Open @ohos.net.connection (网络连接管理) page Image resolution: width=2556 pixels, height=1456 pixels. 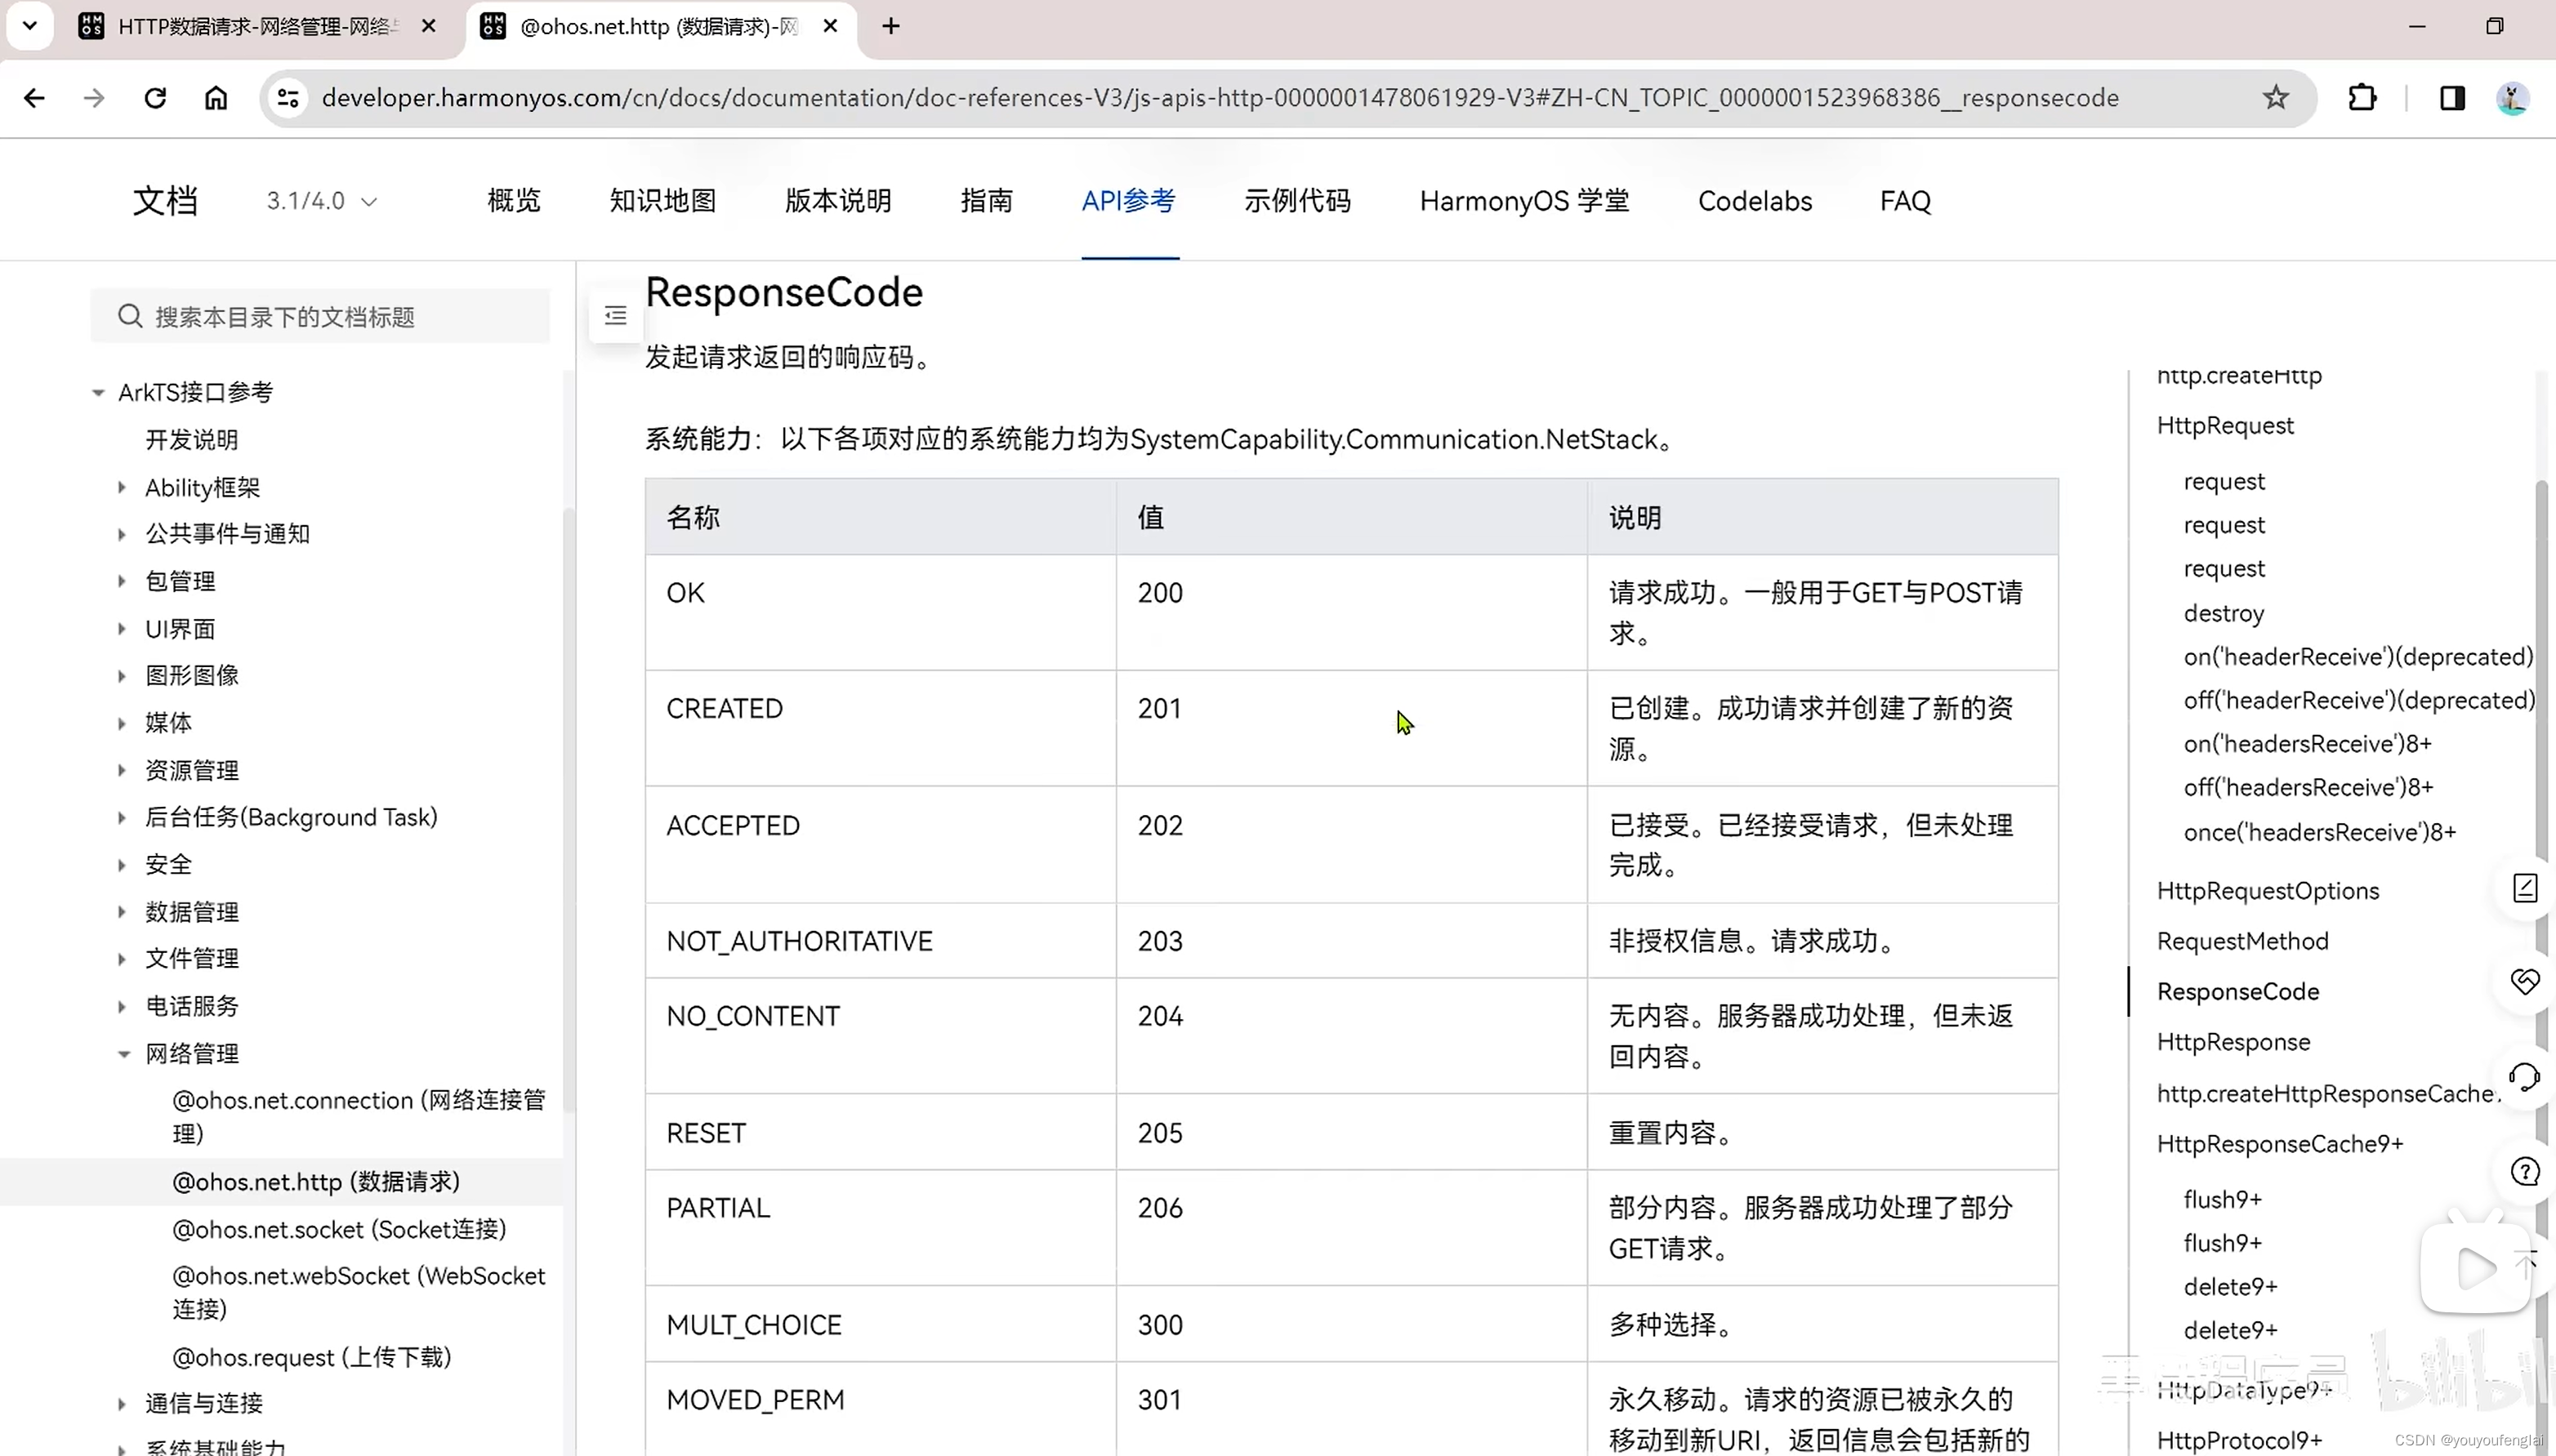[x=359, y=1116]
